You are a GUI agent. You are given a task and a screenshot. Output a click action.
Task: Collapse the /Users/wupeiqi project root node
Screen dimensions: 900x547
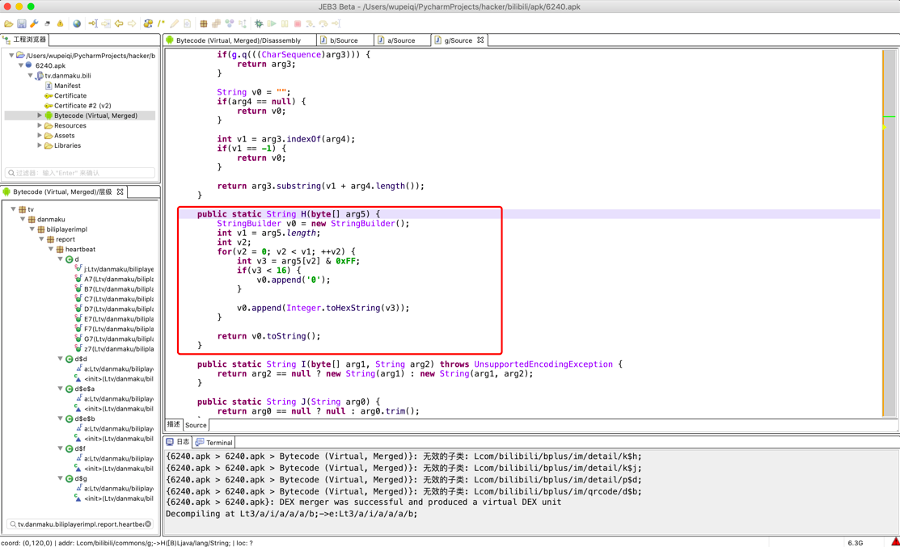pyautogui.click(x=11, y=56)
